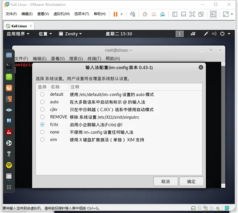238x213 pixels.
Task: Select the cjkv radio option
Action: [42, 110]
